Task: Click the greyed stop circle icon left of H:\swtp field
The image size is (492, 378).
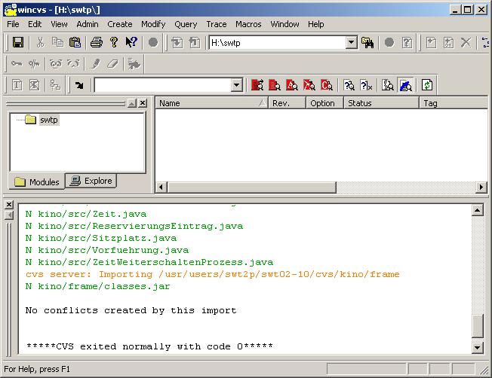Action: 153,42
